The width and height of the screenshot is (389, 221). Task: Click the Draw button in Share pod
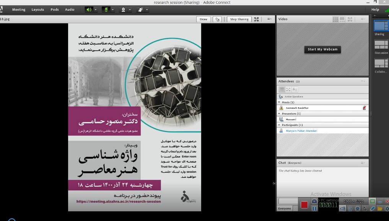[x=203, y=19]
